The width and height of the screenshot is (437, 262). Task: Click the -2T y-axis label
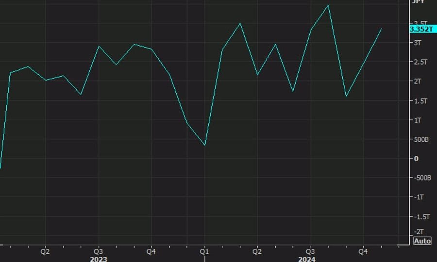pos(418,231)
